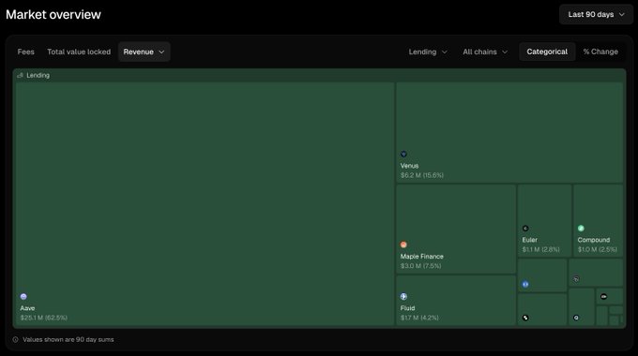This screenshot has width=638, height=356.
Task: Click the "$1.0 M (2.5%)" Compound value
Action: point(598,249)
